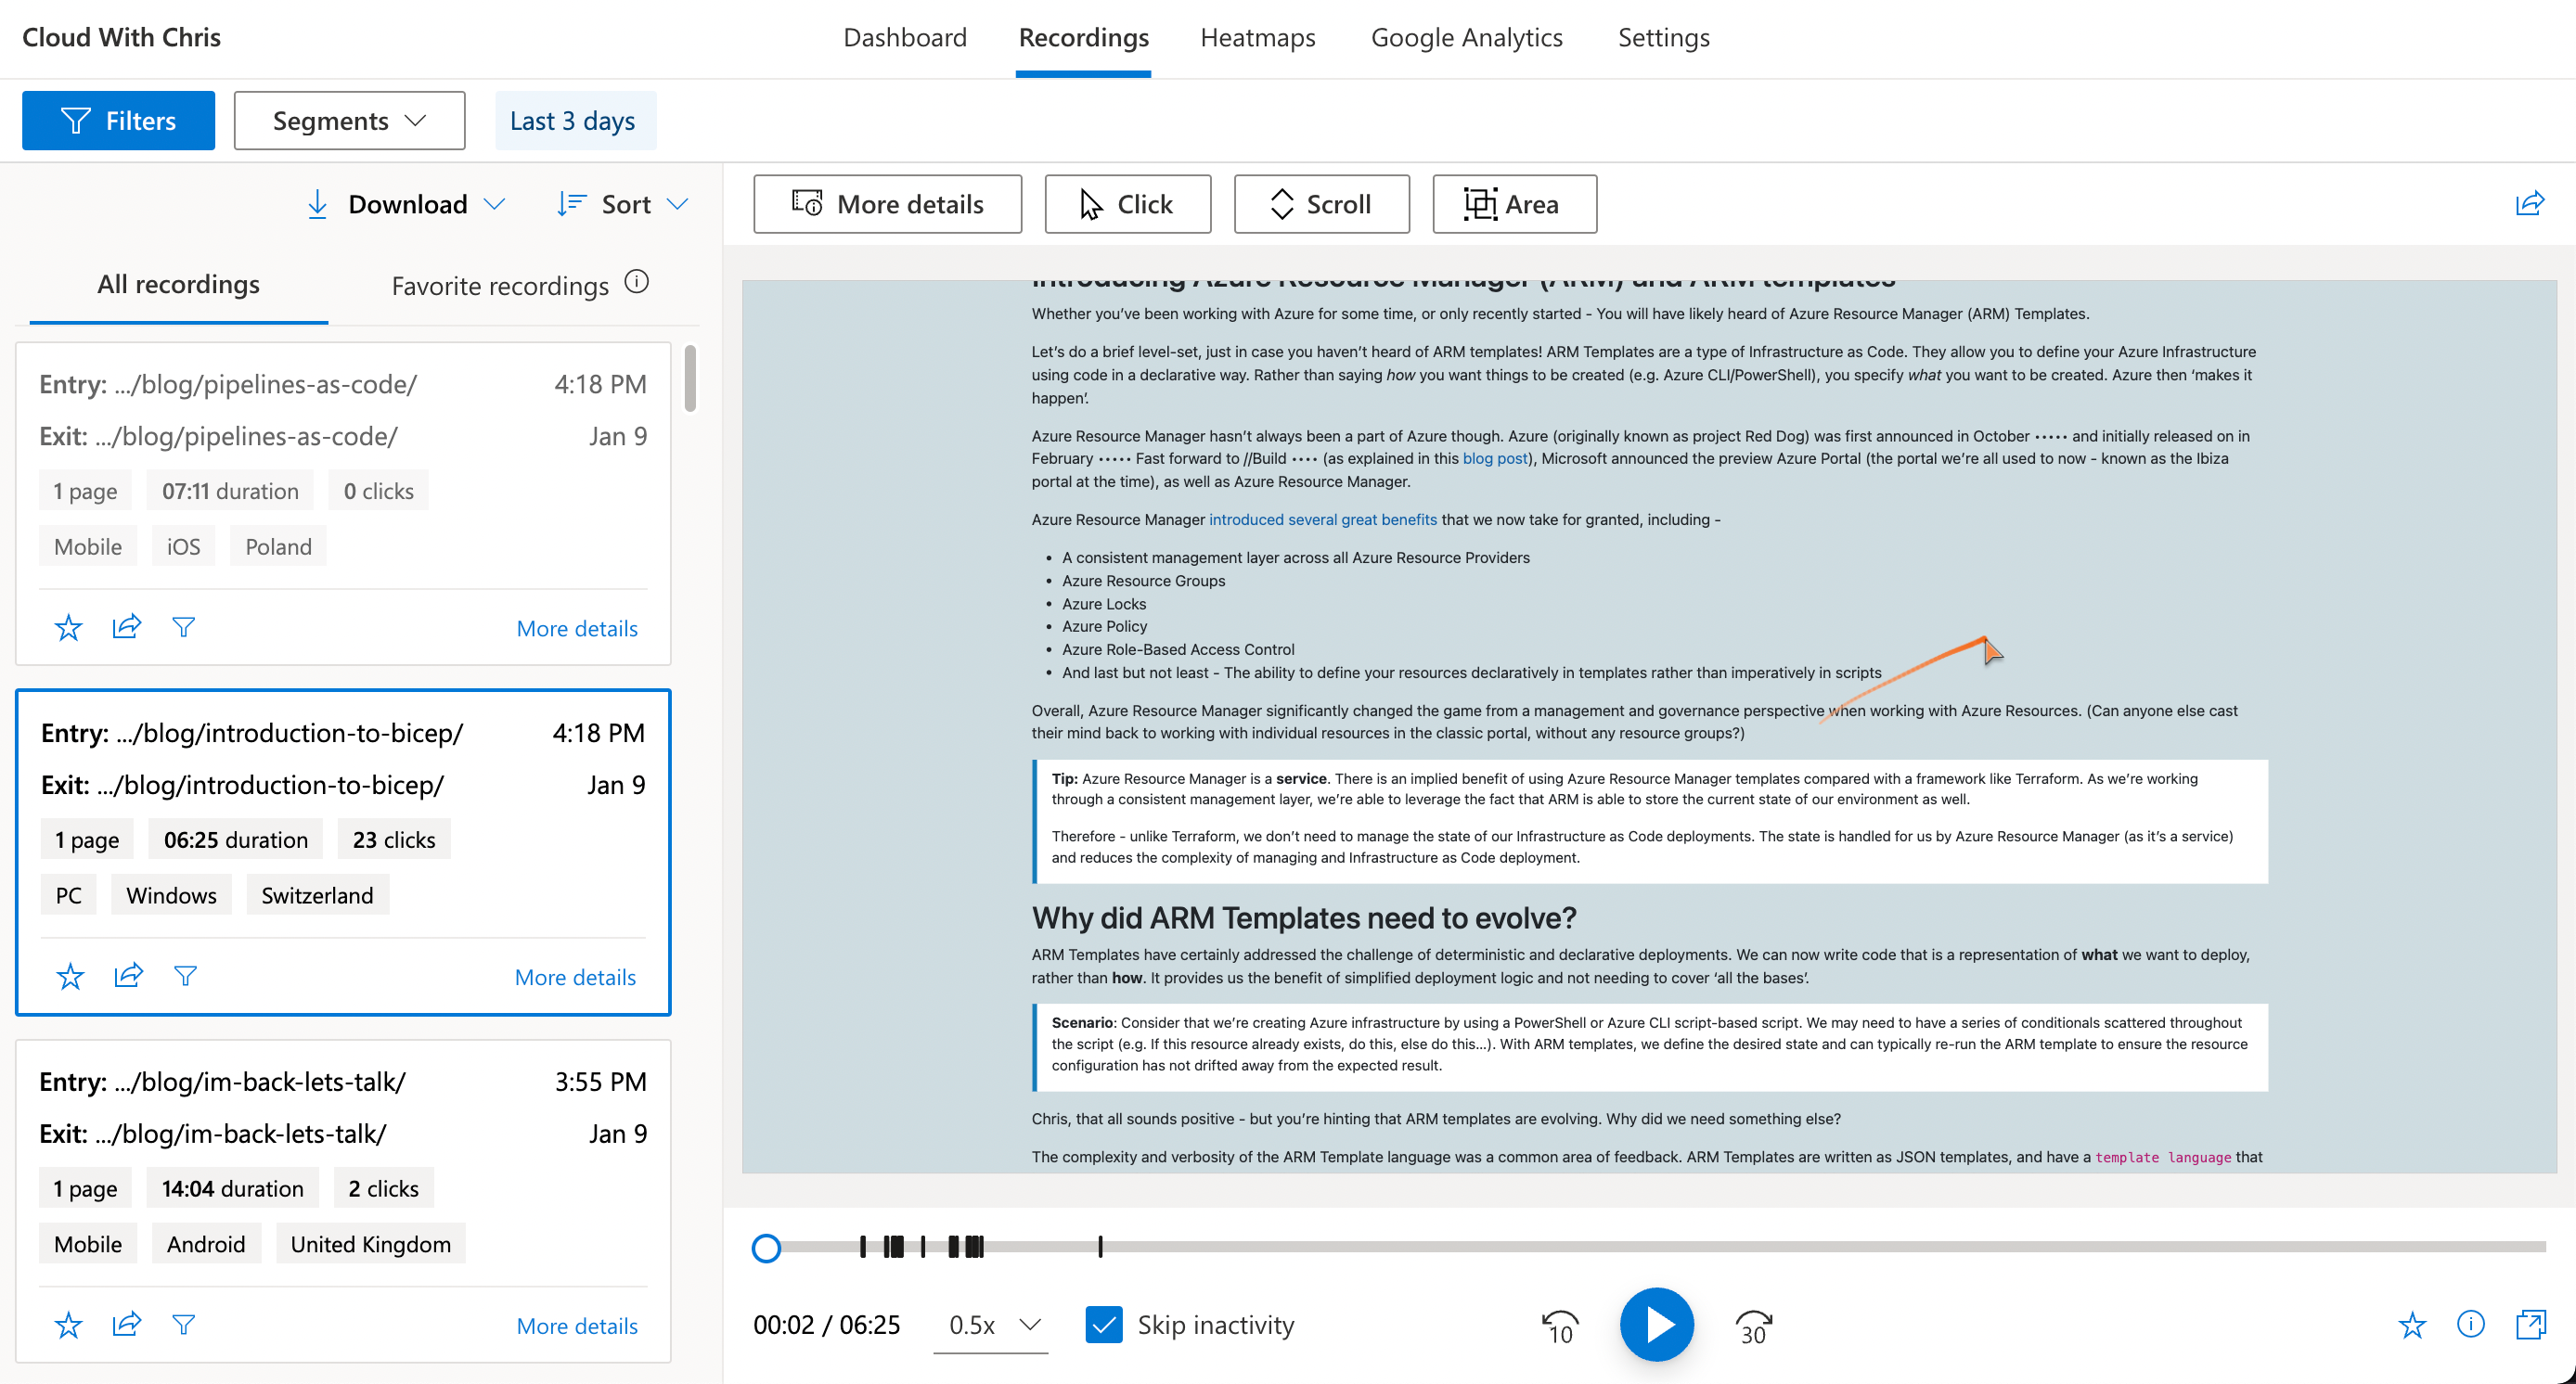Viewport: 2576px width, 1384px height.
Task: Uncheck the Skip inactivity option
Action: coord(1104,1324)
